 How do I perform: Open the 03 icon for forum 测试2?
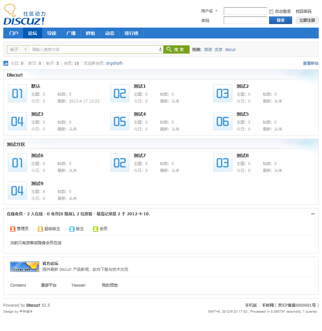(223, 93)
